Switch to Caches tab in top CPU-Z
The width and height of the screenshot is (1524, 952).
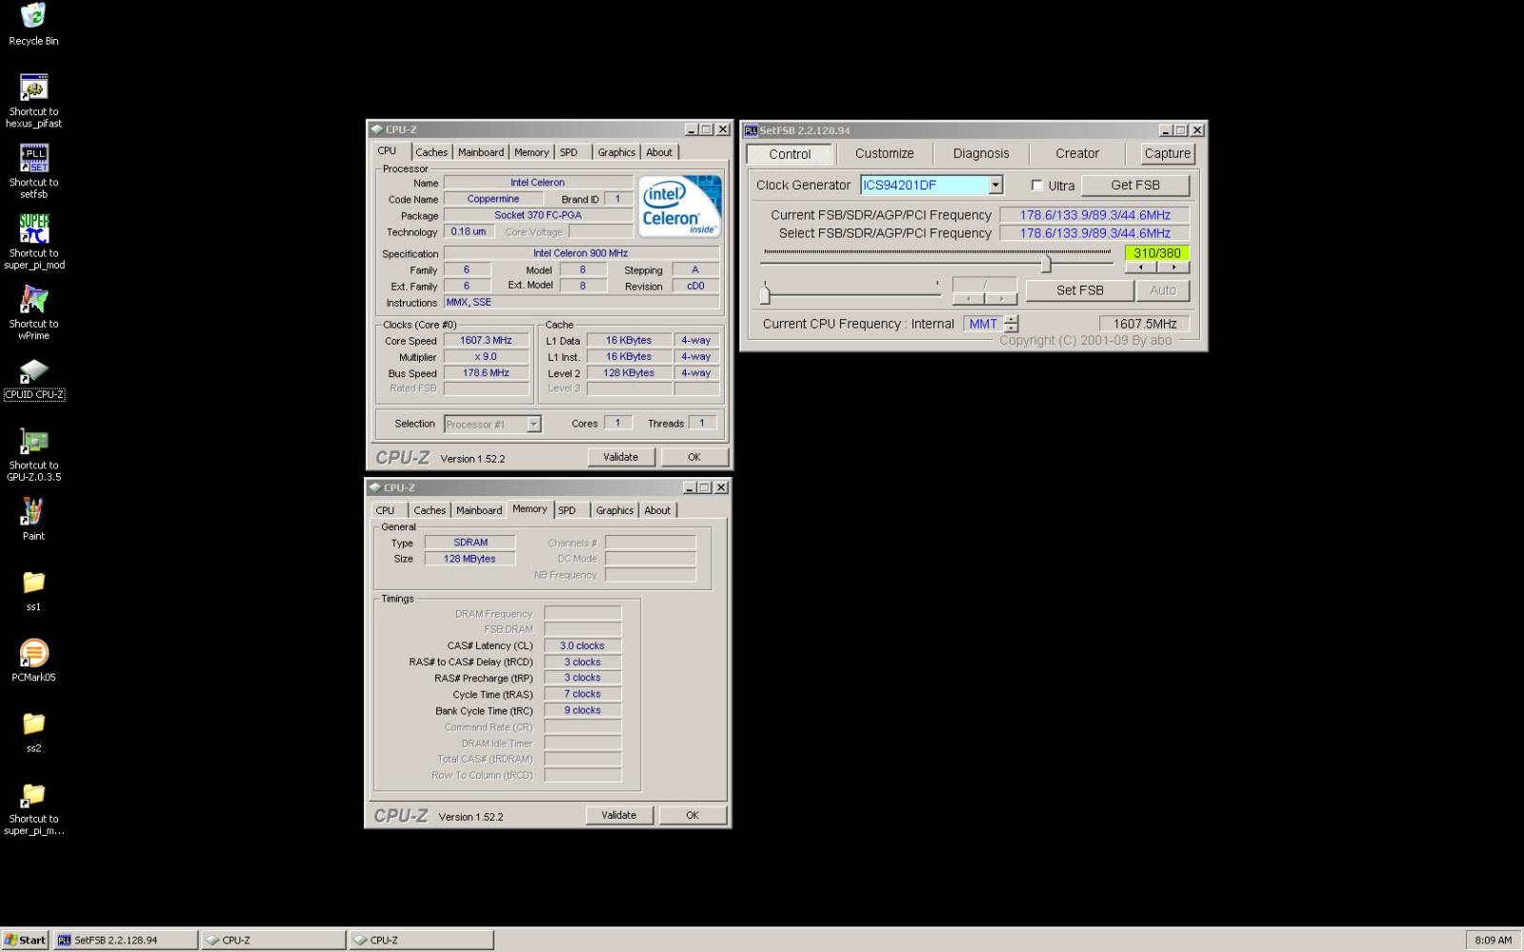(431, 152)
